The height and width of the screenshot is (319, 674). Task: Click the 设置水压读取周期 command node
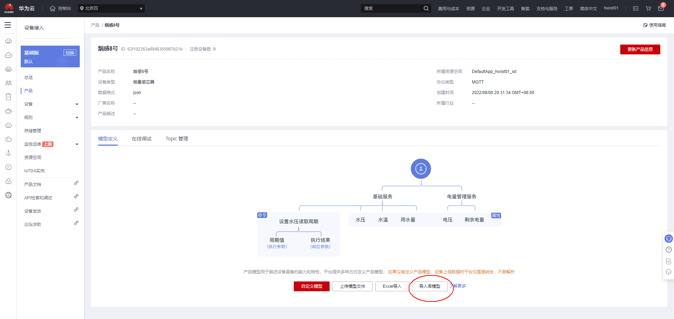click(299, 221)
